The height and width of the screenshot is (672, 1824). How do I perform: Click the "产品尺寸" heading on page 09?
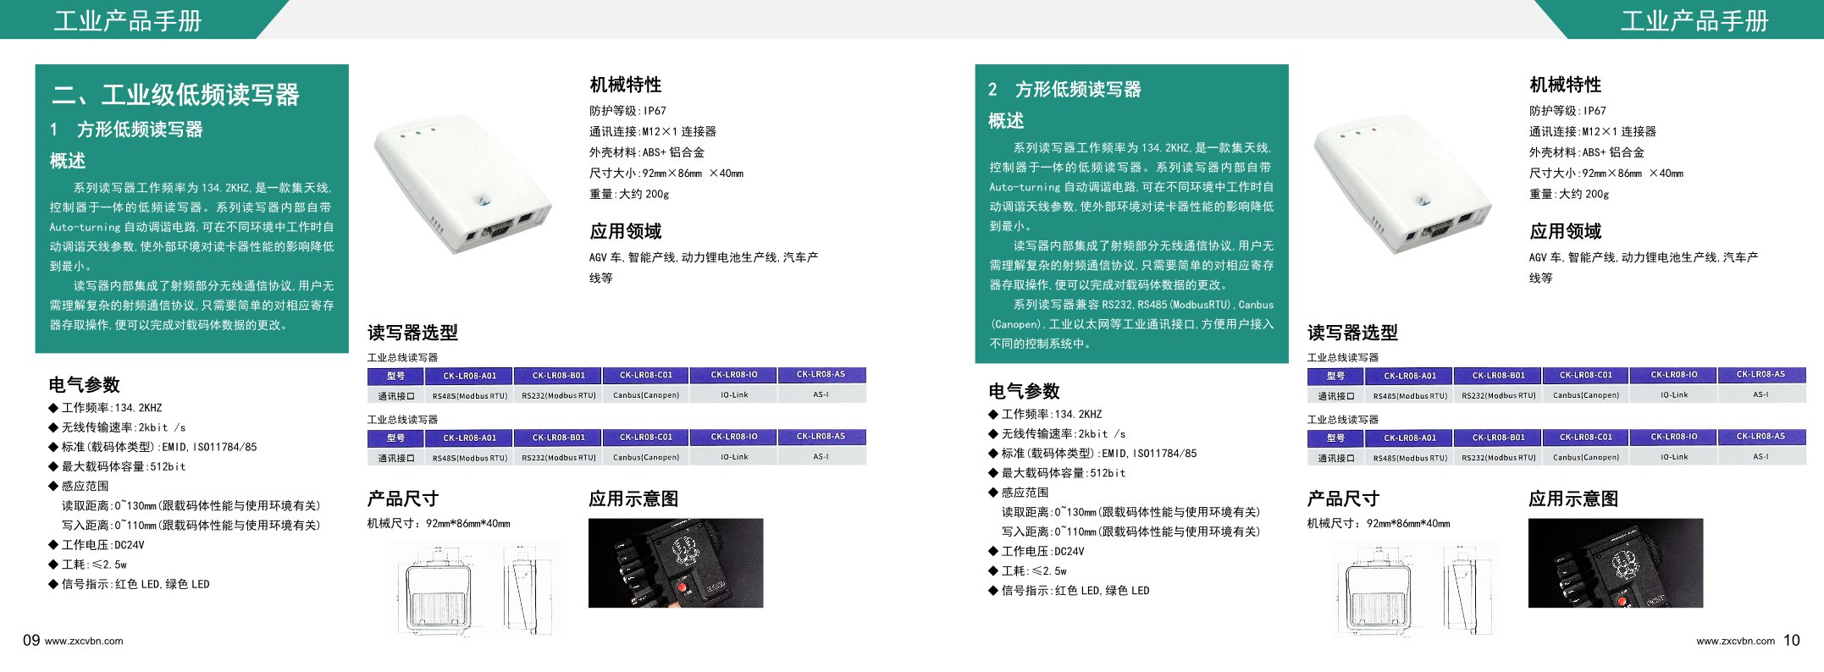(x=403, y=498)
